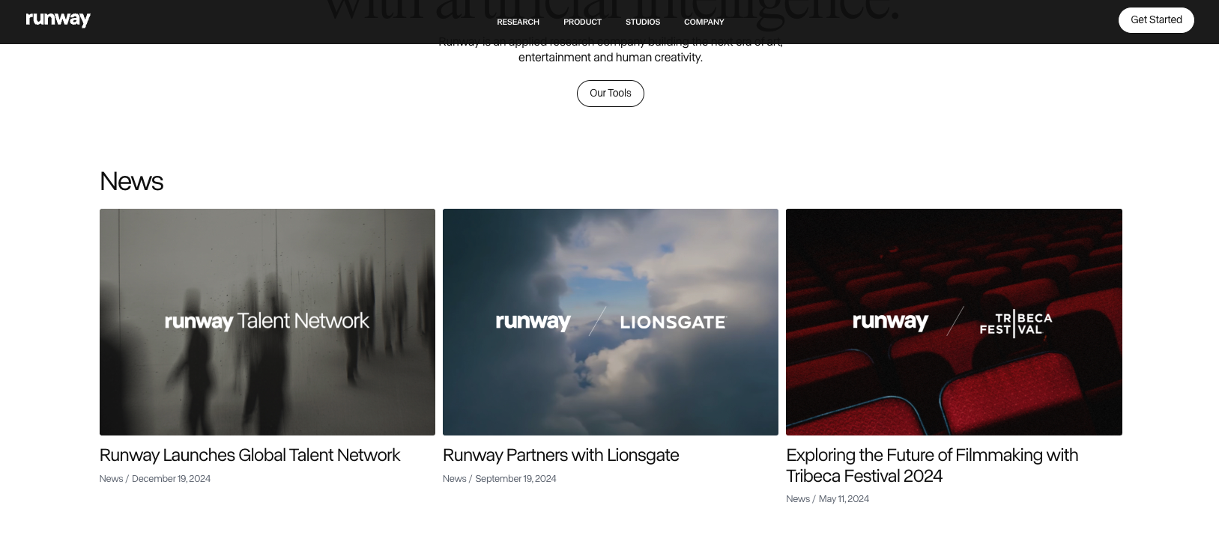Open the Company menu
This screenshot has height=535, width=1219.
(x=704, y=22)
